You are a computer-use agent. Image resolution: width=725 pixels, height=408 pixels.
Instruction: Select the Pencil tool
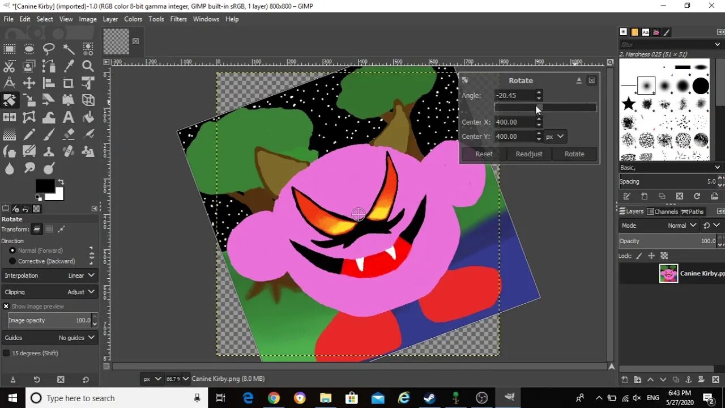coord(29,135)
